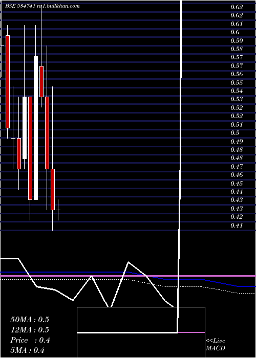Select the 0.58 price axis label

pyautogui.click(x=237, y=49)
